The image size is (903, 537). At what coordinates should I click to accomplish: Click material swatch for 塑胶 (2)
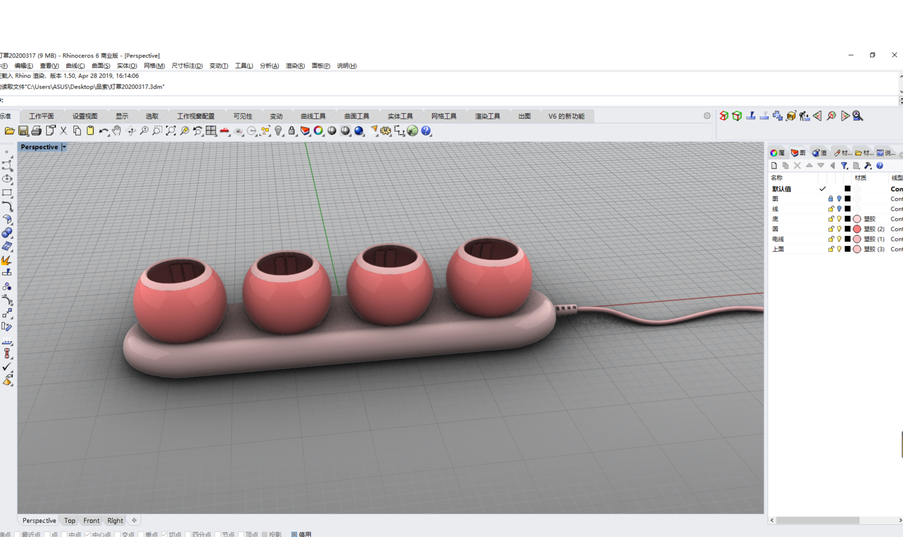[x=857, y=229]
